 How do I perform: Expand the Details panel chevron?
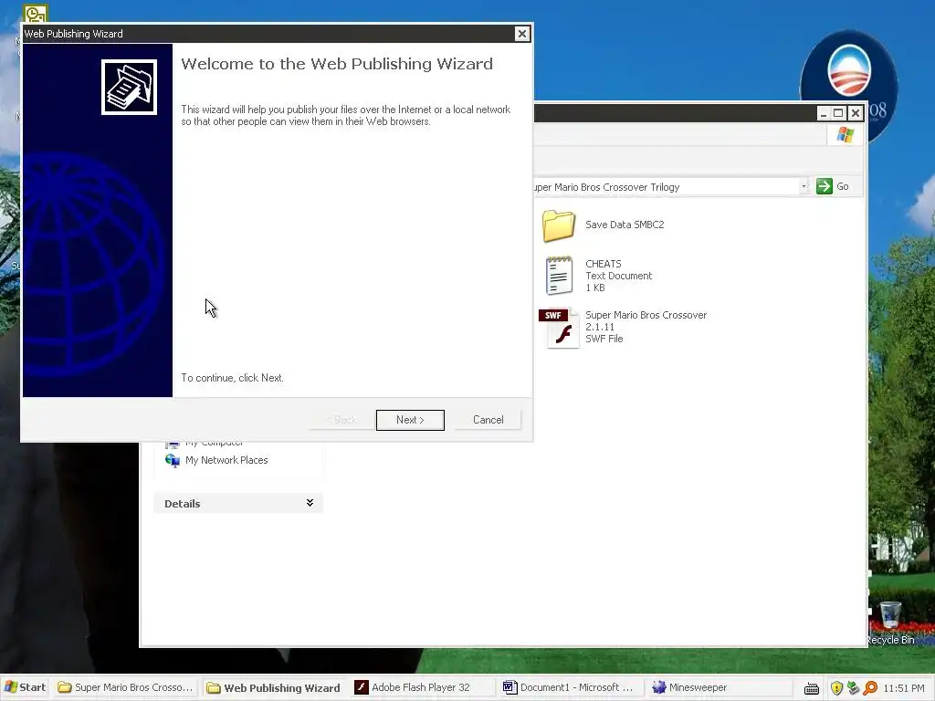(310, 503)
